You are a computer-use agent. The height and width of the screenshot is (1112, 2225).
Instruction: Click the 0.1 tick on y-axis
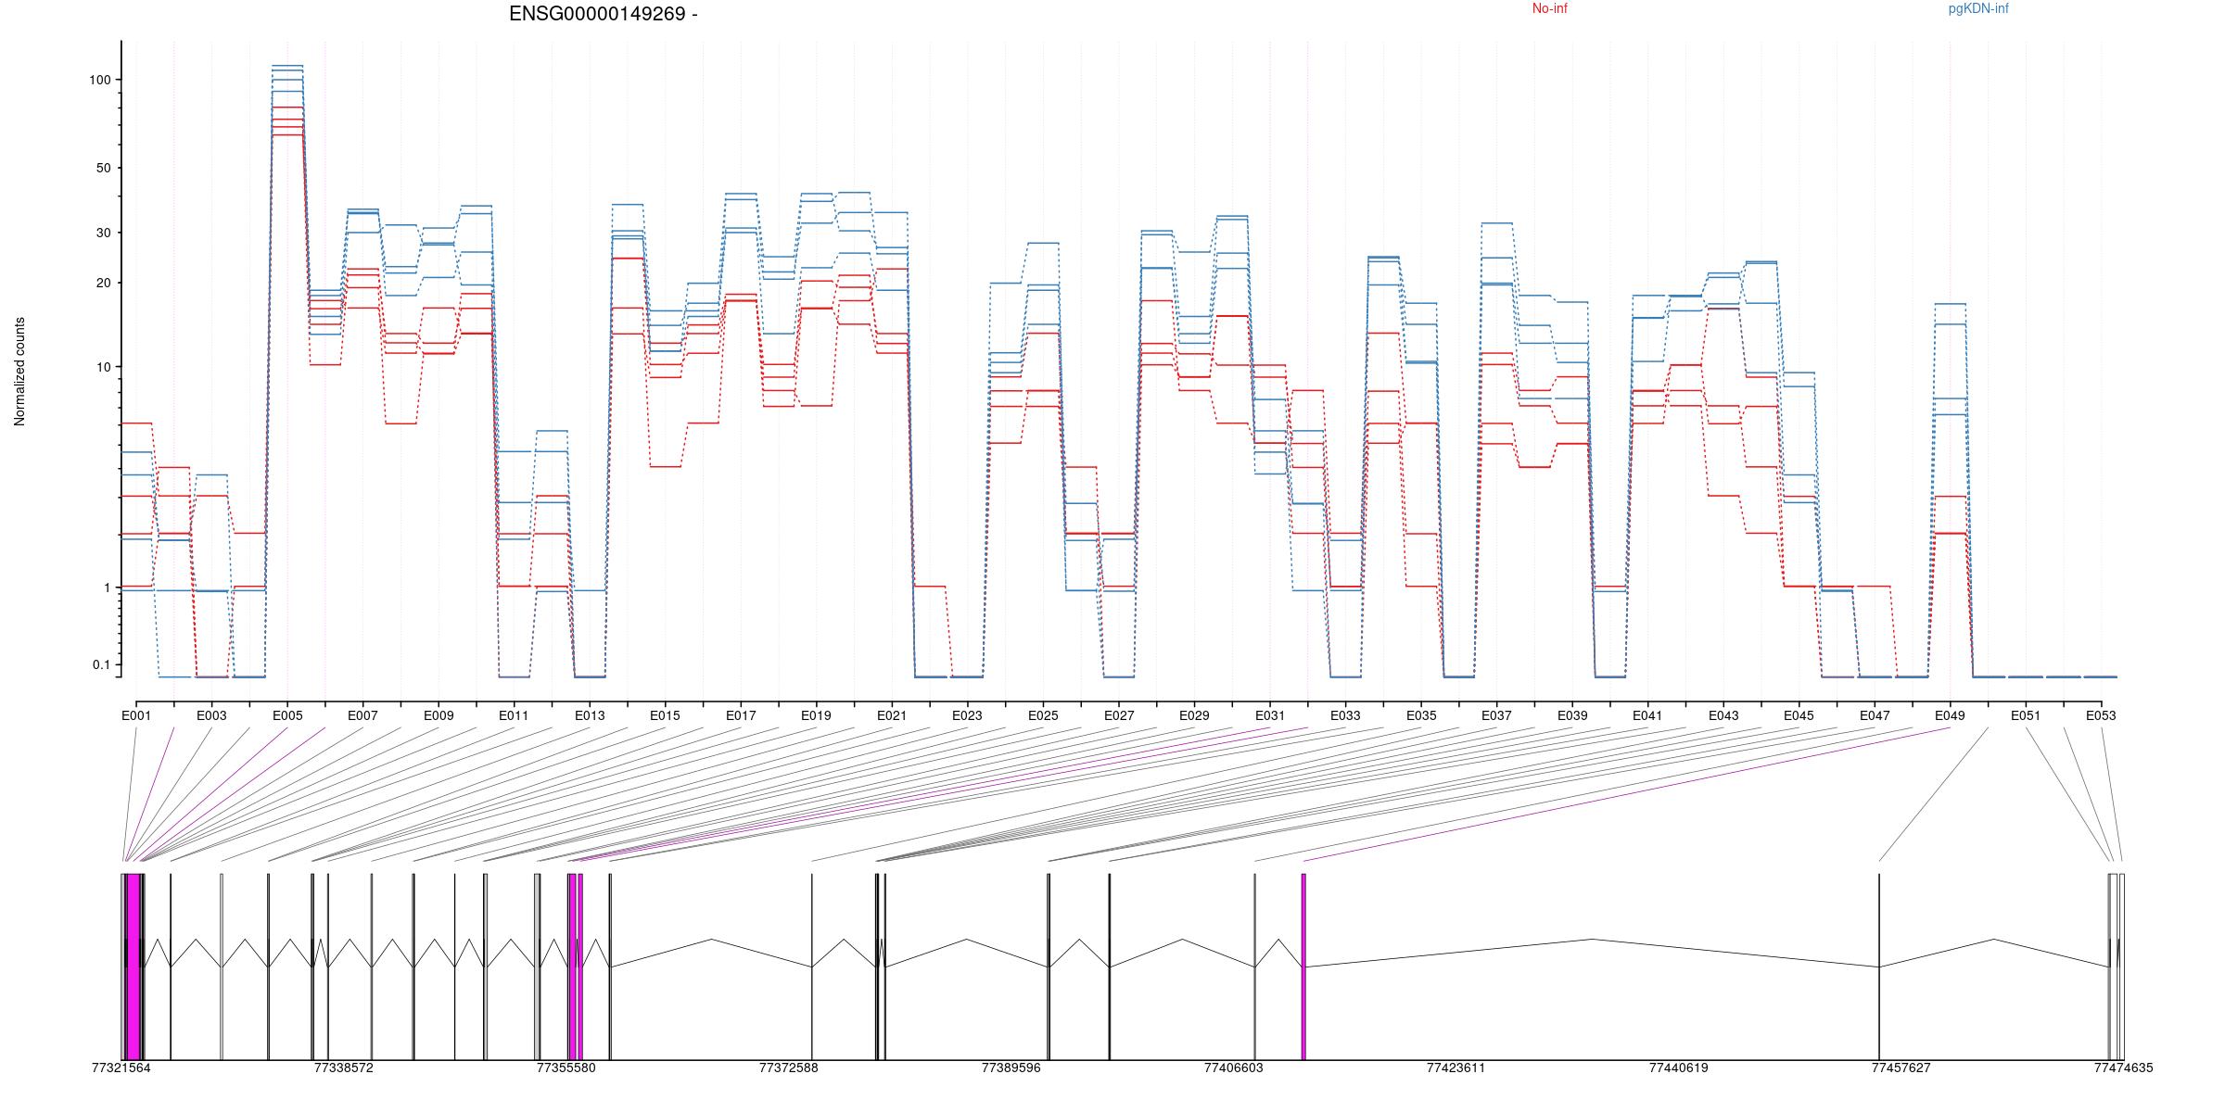(101, 664)
